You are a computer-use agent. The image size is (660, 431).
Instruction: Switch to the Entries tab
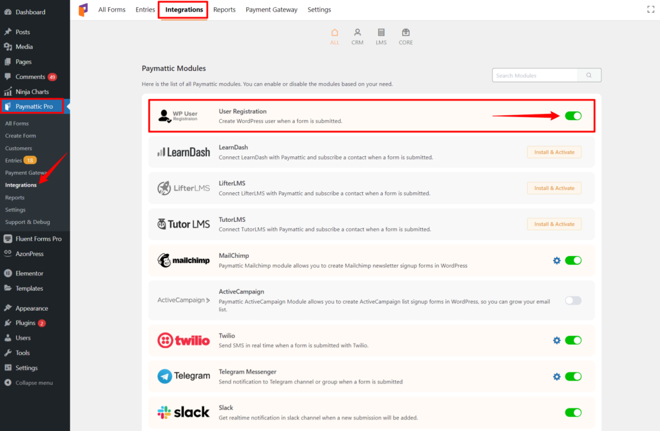click(145, 9)
